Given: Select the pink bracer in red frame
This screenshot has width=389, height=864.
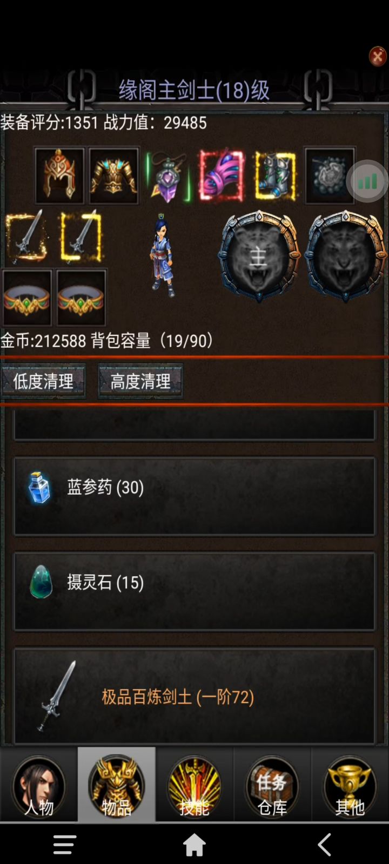Looking at the screenshot, I should 222,175.
